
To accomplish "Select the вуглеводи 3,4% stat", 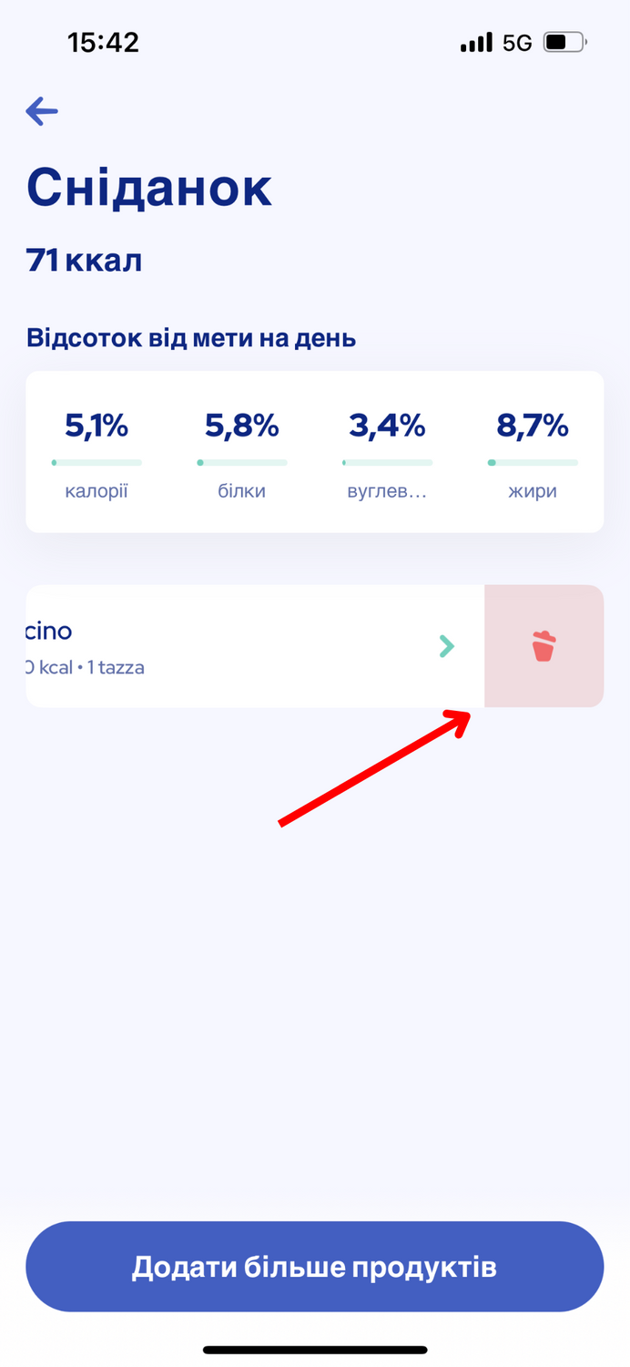I will (x=388, y=453).
